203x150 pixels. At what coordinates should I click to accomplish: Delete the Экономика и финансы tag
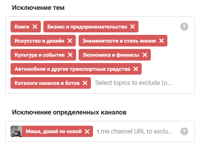145,55
